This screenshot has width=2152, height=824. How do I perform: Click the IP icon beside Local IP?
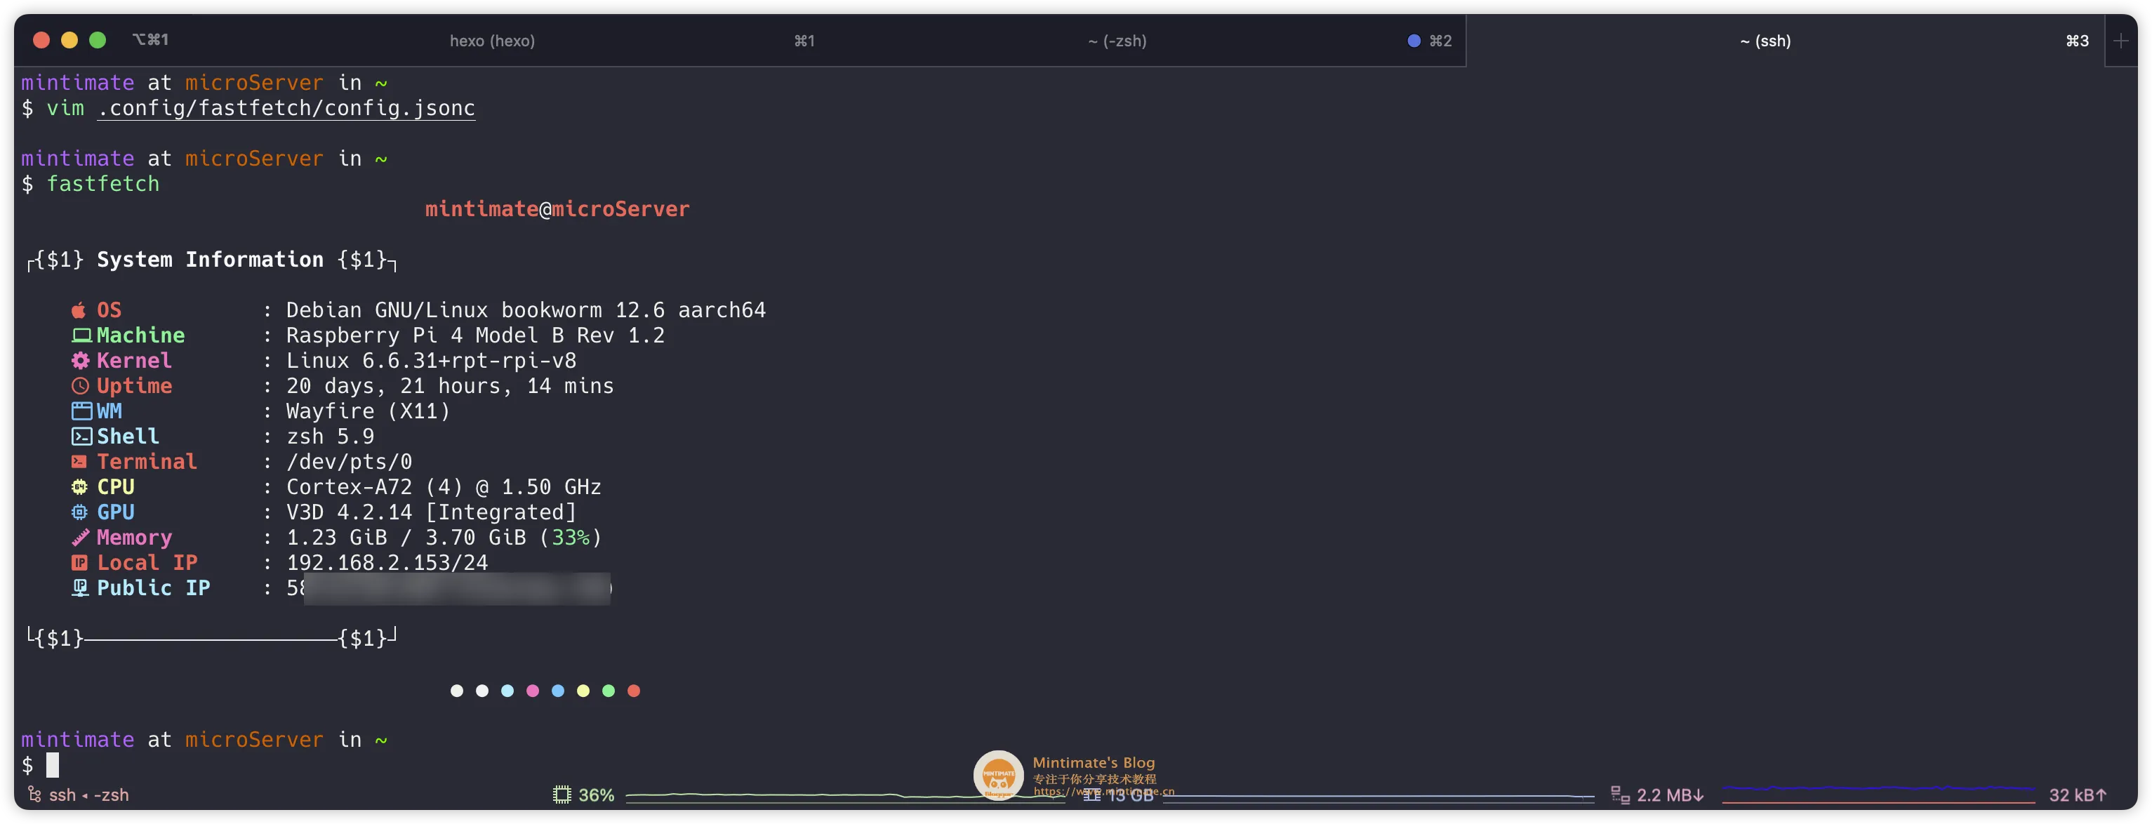click(79, 562)
